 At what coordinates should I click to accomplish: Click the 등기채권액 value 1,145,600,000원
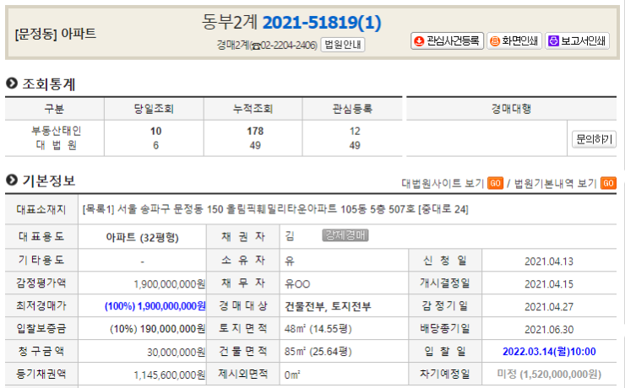[170, 375]
